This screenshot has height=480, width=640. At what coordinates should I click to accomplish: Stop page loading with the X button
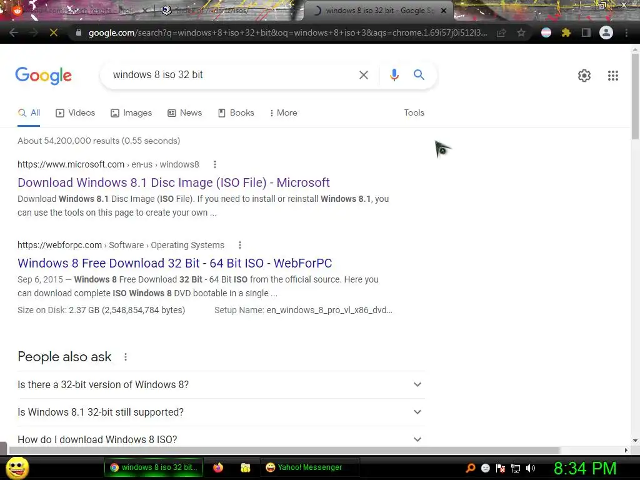pyautogui.click(x=54, y=32)
